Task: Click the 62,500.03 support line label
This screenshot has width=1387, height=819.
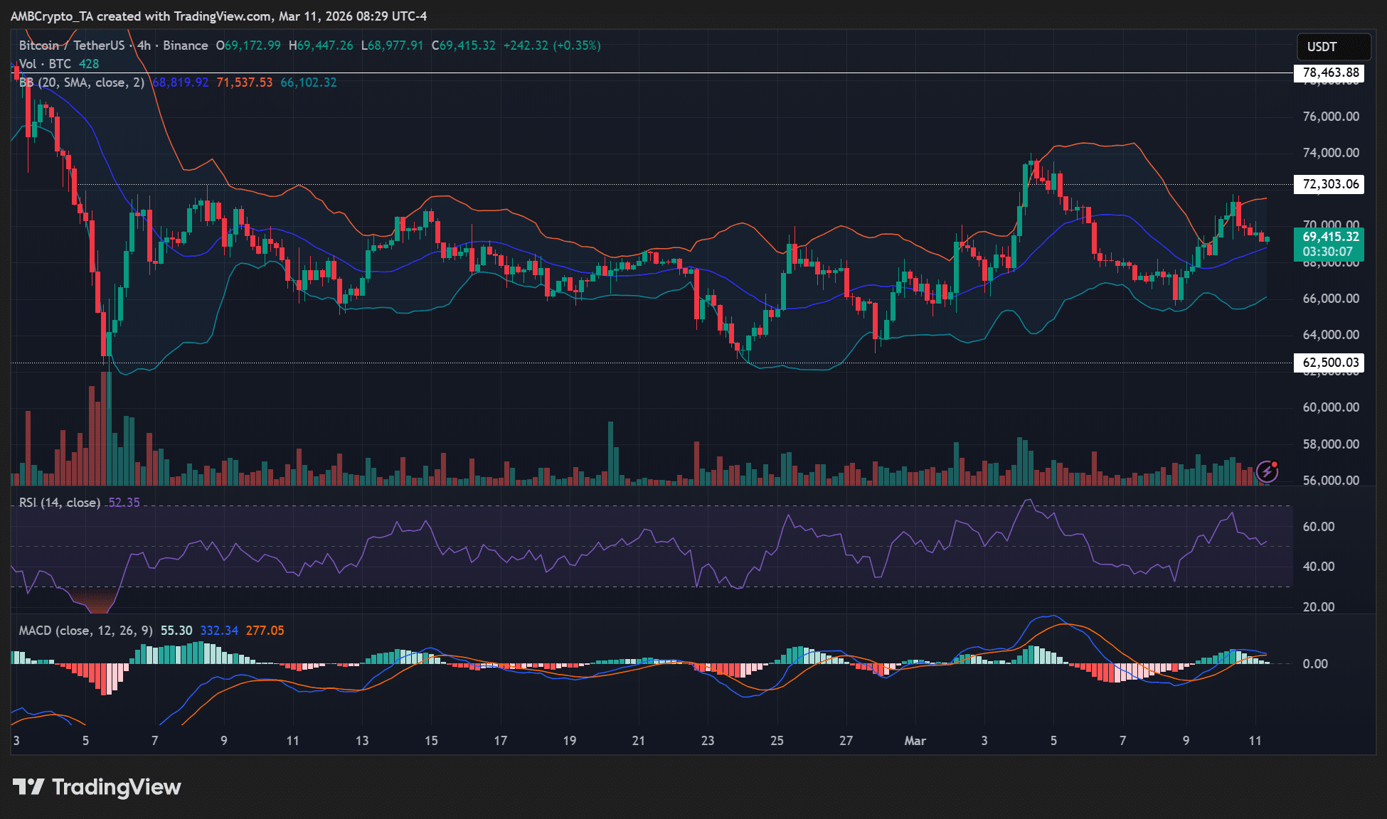Action: (1329, 363)
